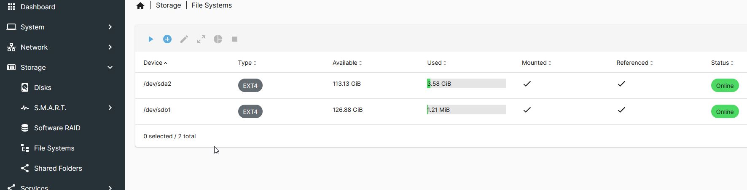
Task: Go to home via house icon
Action: [140, 5]
